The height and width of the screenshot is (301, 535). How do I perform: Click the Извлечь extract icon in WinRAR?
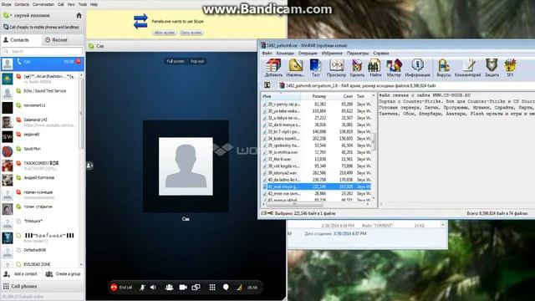click(x=295, y=68)
